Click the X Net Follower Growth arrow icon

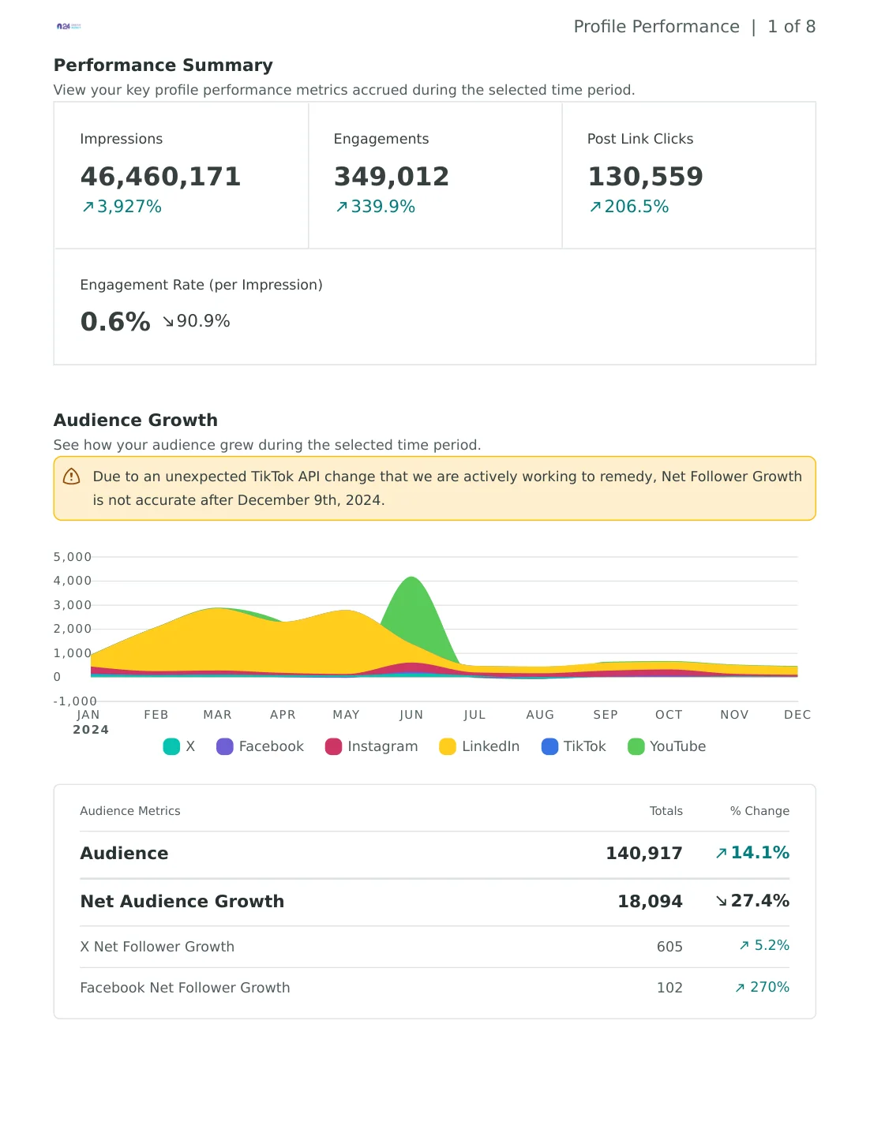pyautogui.click(x=744, y=946)
